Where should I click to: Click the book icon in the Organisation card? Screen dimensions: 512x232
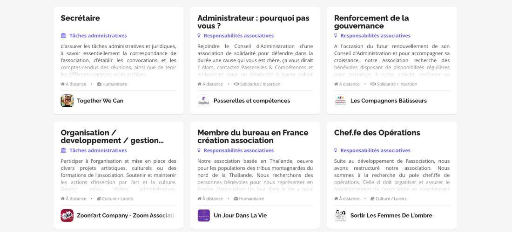pos(99,199)
